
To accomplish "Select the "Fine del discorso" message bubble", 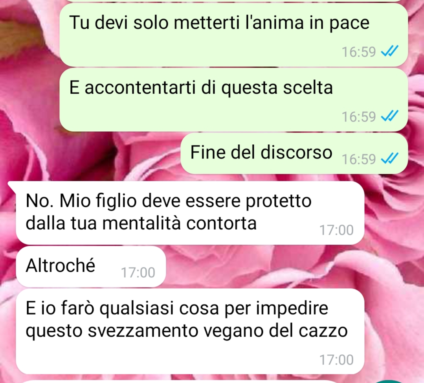I will [294, 153].
